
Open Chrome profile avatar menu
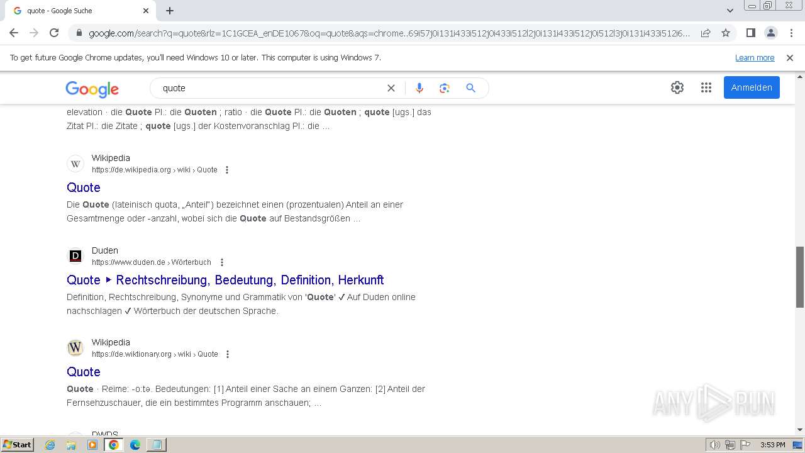(770, 33)
